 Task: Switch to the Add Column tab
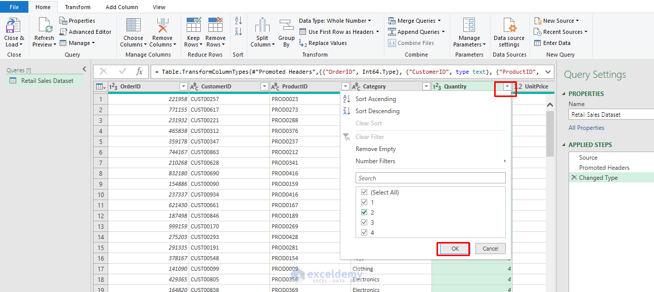pyautogui.click(x=121, y=7)
